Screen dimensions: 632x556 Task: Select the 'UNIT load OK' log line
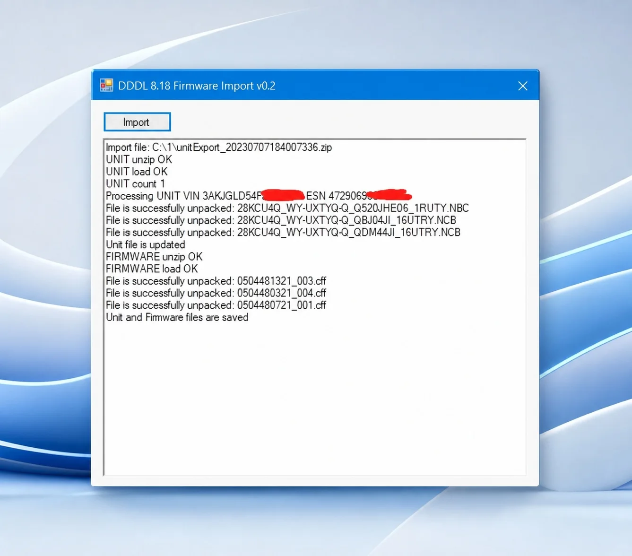pos(137,172)
